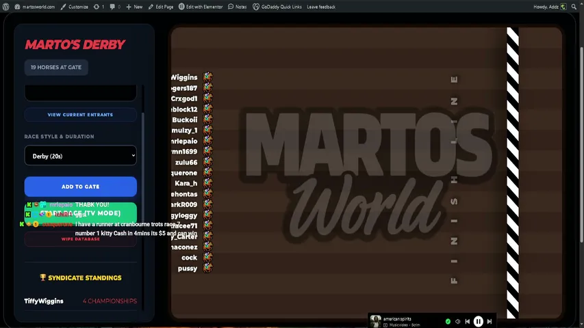
Task: Open the martosworld.com site menu
Action: (35, 7)
